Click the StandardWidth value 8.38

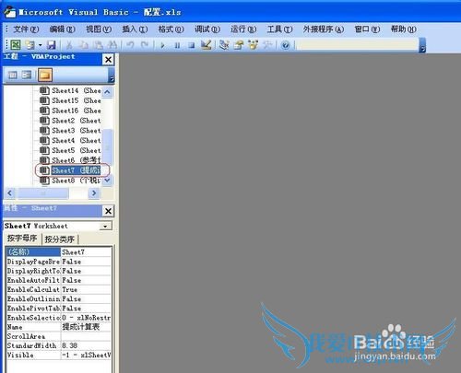point(86,345)
